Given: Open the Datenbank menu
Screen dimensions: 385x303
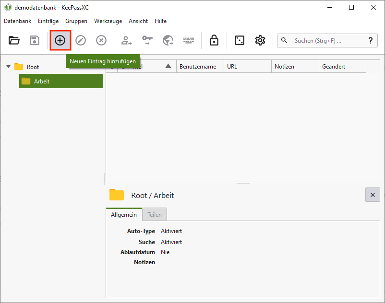Looking at the screenshot, I should point(18,21).
